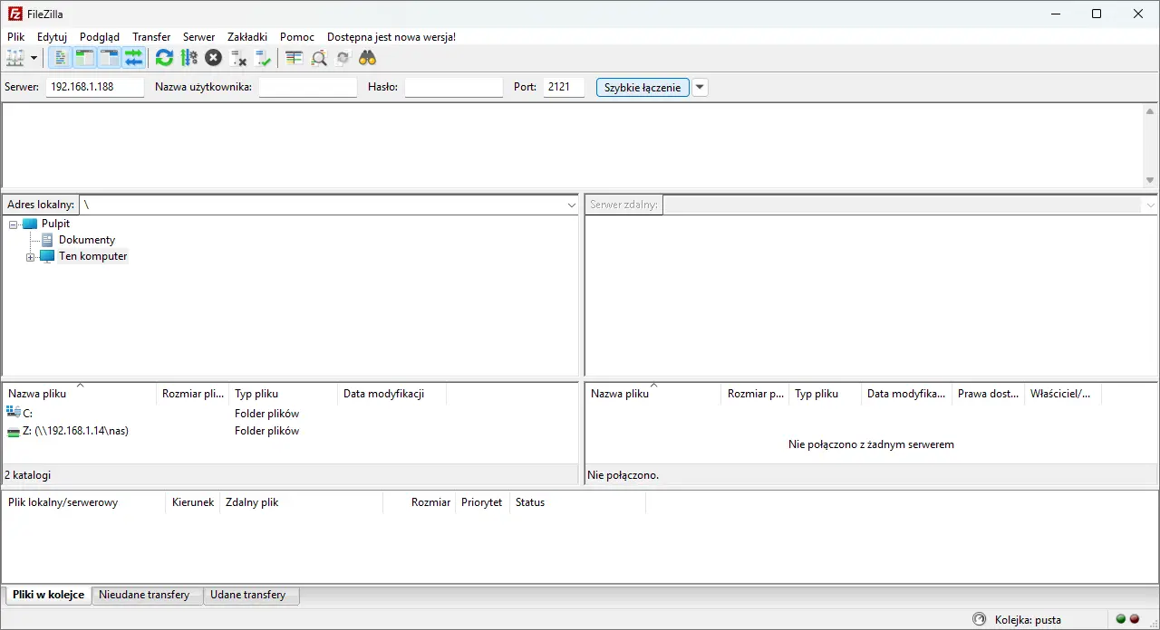
Task: Search for files with binoculars icon
Action: click(367, 58)
